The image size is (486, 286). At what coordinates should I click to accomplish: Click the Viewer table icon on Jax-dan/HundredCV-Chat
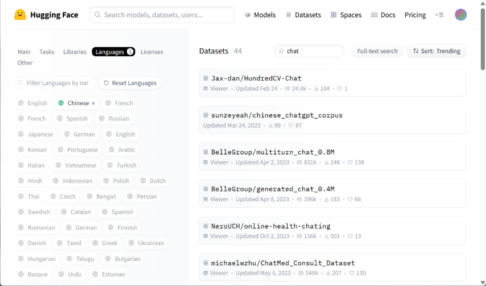[205, 88]
